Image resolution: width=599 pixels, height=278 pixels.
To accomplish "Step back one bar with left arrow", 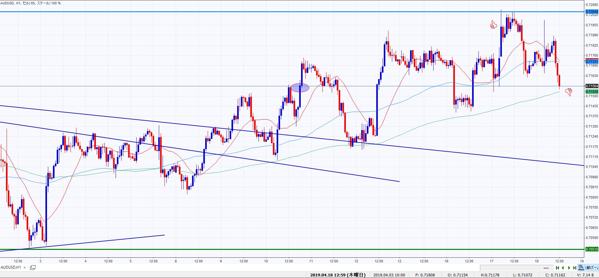I will (563, 268).
